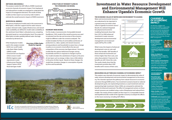Click the green box caption under 9% arrow
This screenshot has width=172, height=120.
coord(133,62)
